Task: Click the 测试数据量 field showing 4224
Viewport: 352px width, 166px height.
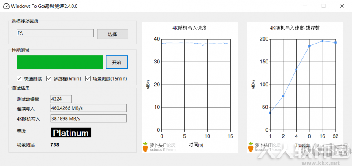Action: coord(61,99)
